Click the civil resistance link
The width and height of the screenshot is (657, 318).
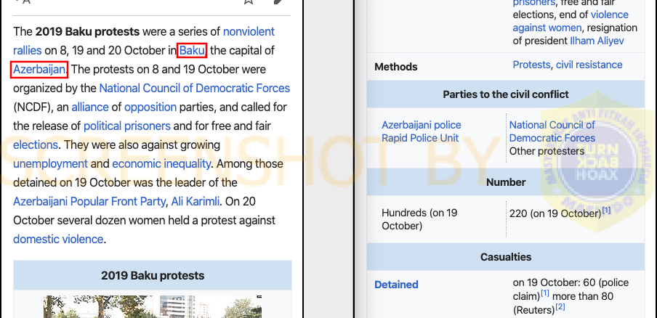[x=589, y=65]
